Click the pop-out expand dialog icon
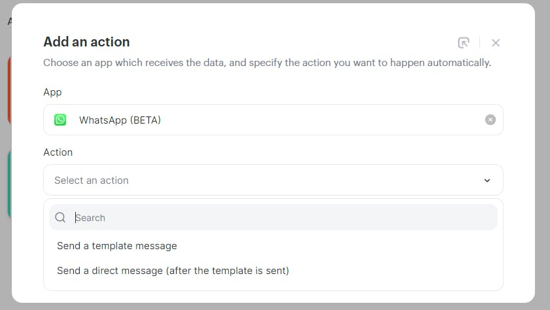The image size is (550, 310). tap(464, 43)
